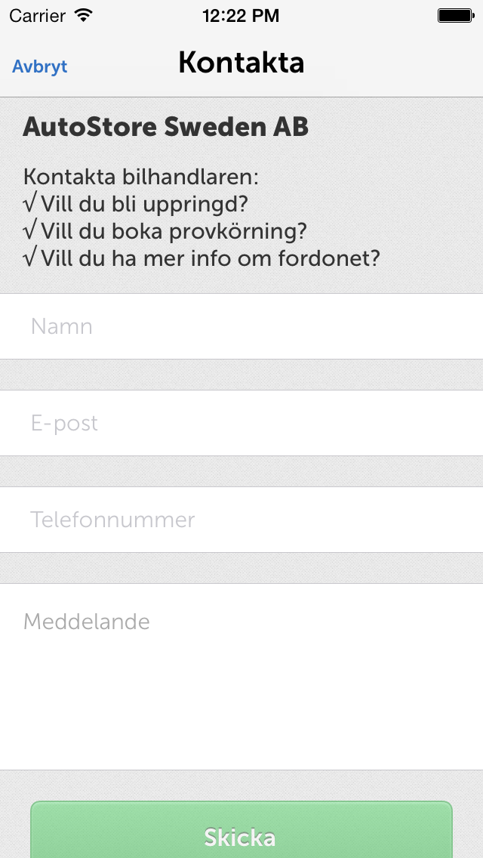Focus the Meddelande message text area
Viewport: 483px width, 858px height.
(241, 676)
